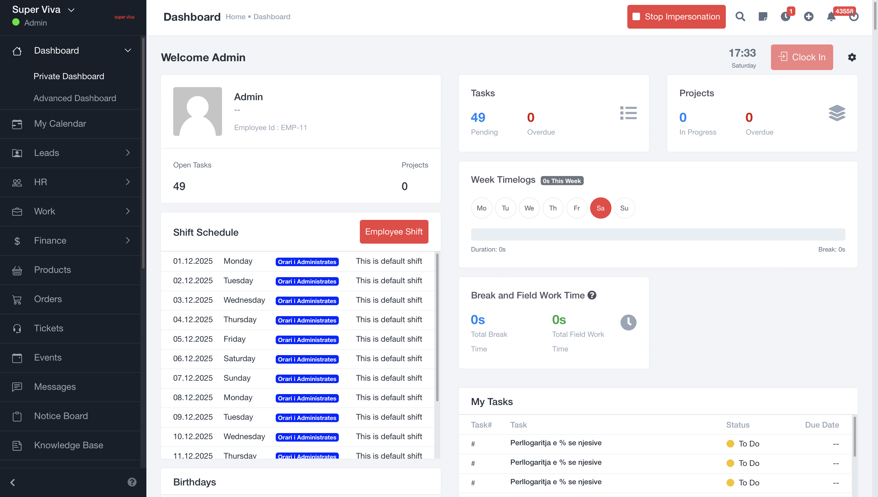Click the help question icon in sidebar footer
Viewport: 878px width, 497px height.
132,482
